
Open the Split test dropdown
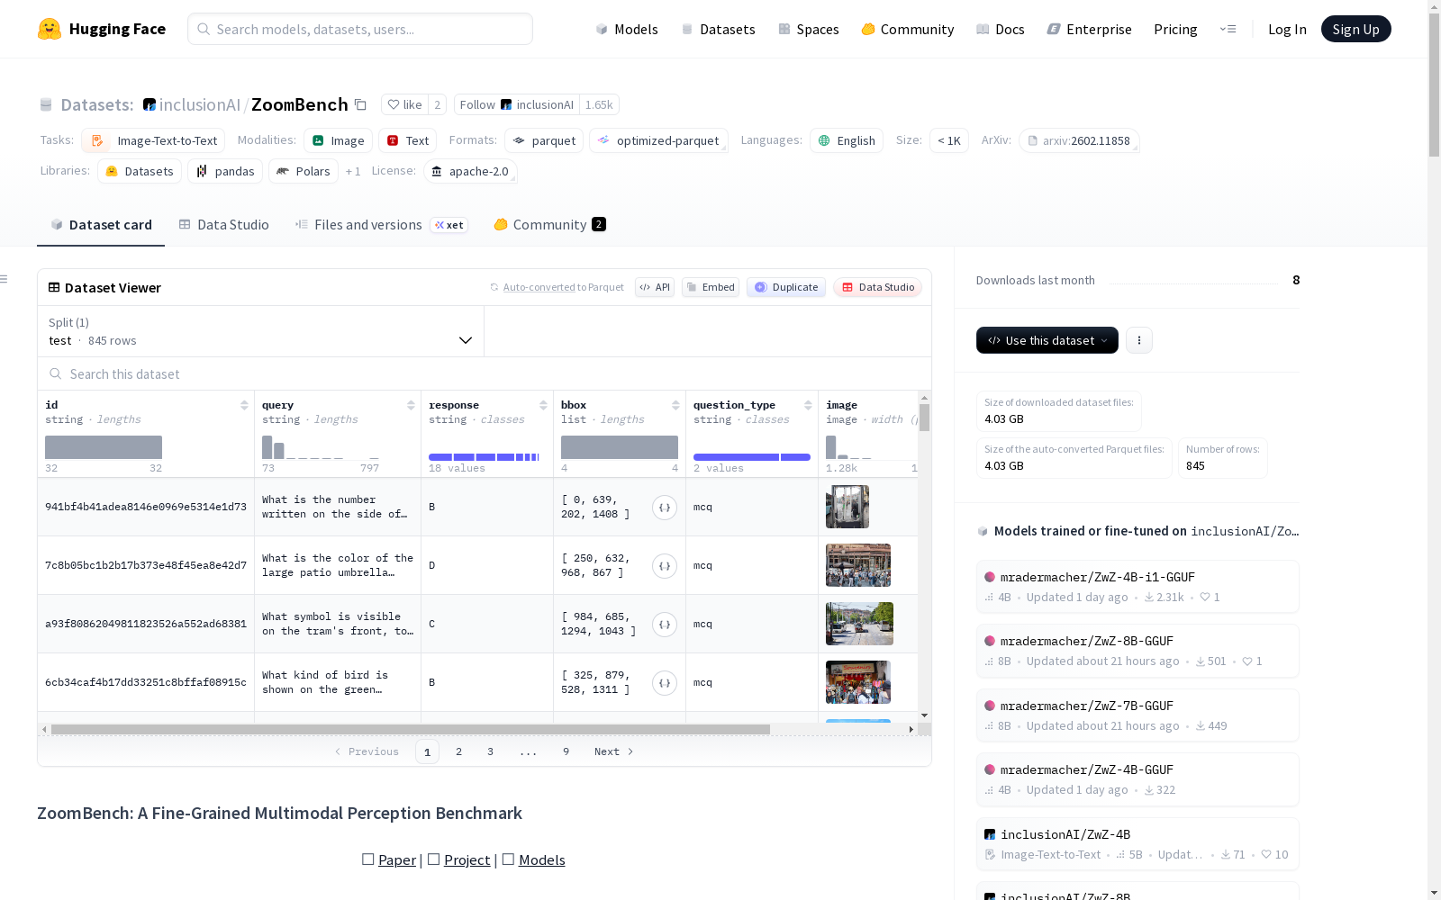tap(261, 331)
